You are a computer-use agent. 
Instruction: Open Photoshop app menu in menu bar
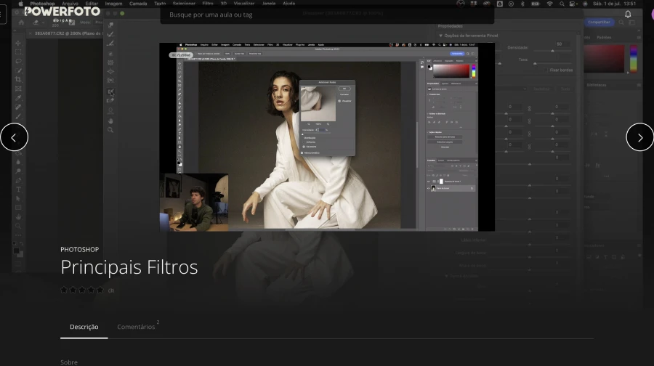point(42,4)
